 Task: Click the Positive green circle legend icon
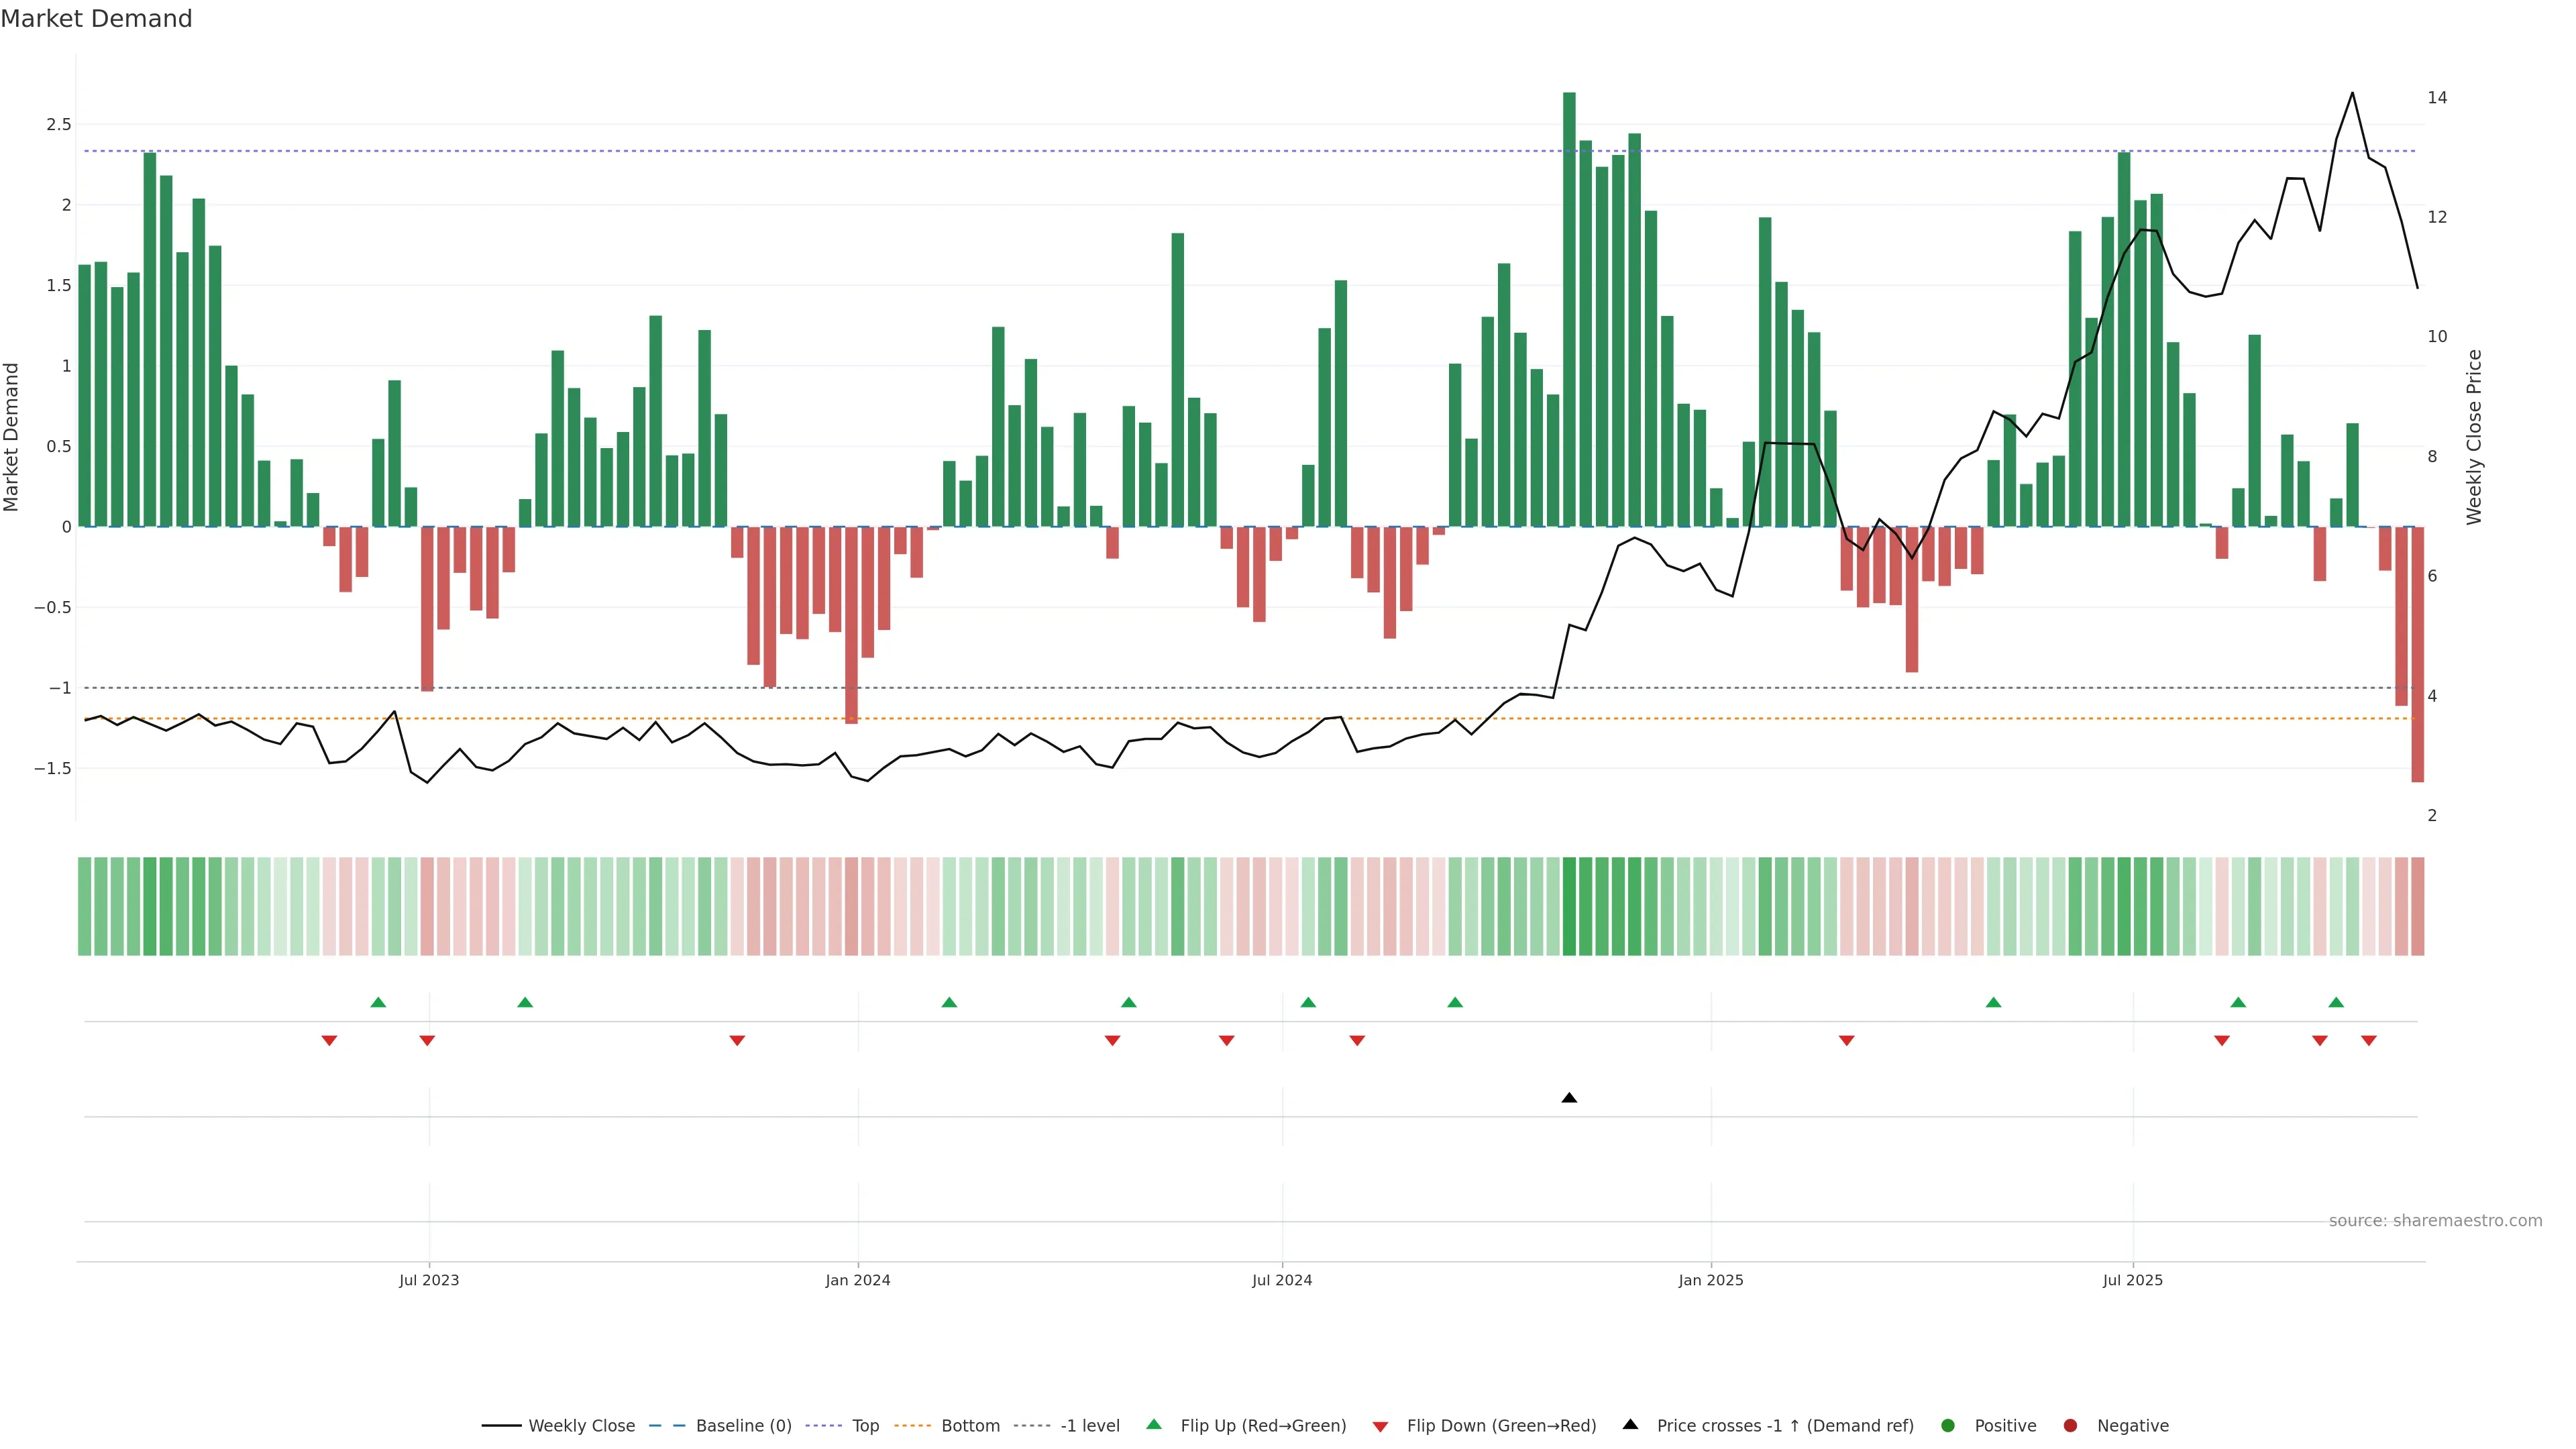1947,1426
